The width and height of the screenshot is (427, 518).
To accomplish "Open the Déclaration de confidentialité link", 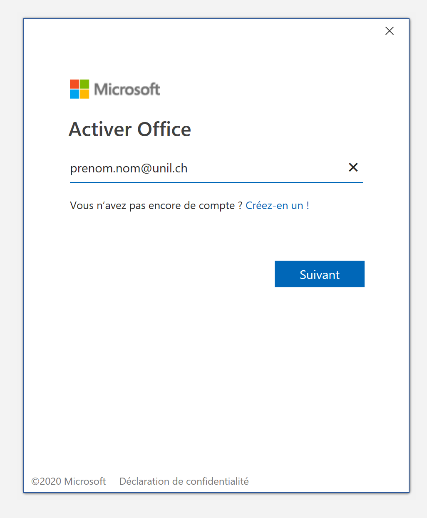I will point(184,481).
